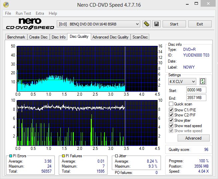
Task: Click the Quality score value 96
Action: [206, 150]
